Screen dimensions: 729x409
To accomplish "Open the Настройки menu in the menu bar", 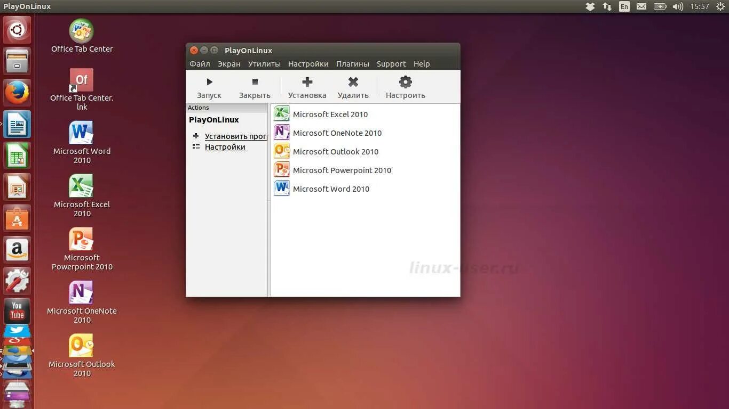I will (x=308, y=64).
